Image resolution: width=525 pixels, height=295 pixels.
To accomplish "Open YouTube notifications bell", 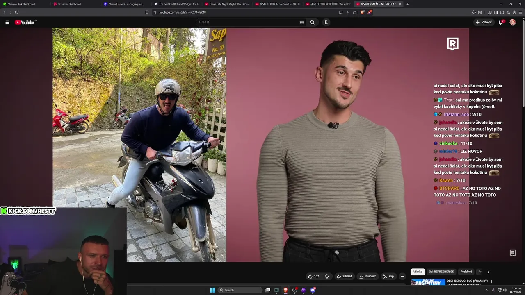I will click(x=501, y=22).
